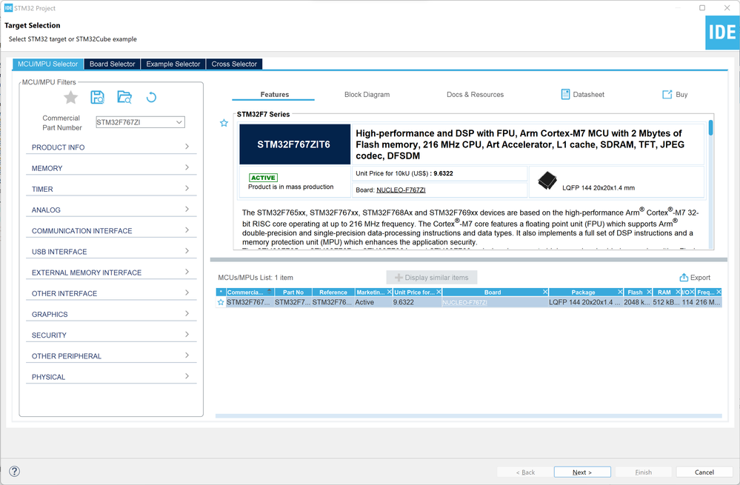Click the MCU list horizontal scrollbar
This screenshot has width=740, height=485.
pos(469,415)
